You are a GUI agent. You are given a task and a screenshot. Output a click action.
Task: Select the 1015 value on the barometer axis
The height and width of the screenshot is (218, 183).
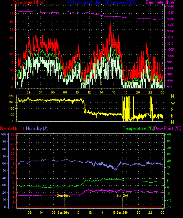(x=170, y=37)
